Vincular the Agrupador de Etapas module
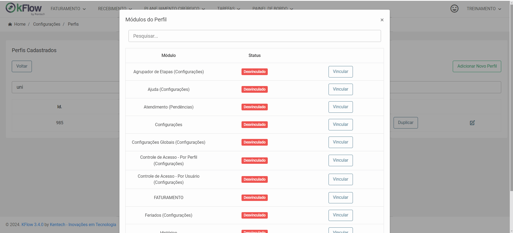Viewport: 513px width, 233px height. [x=341, y=72]
